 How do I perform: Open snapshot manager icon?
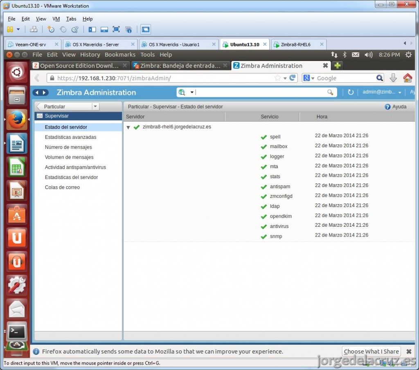tap(75, 29)
